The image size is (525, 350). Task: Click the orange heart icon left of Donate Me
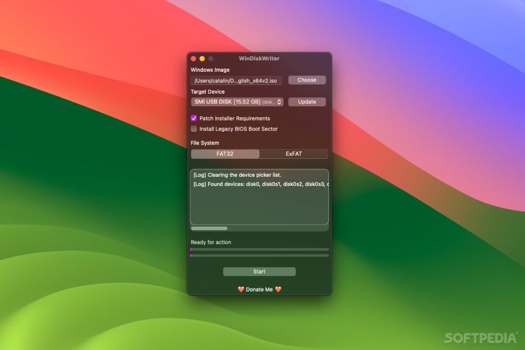240,289
